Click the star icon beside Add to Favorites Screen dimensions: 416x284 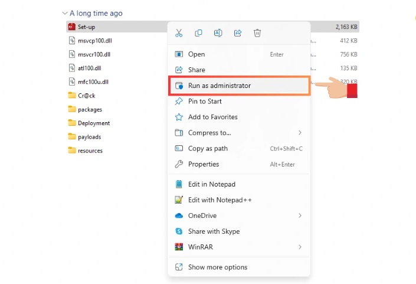pos(179,117)
